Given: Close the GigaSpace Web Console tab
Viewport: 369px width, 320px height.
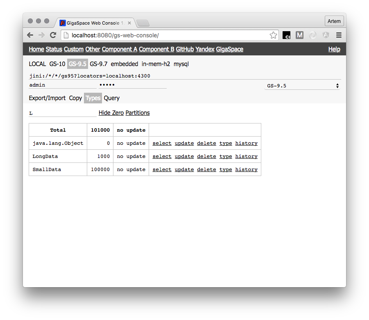Looking at the screenshot, I should coord(129,23).
